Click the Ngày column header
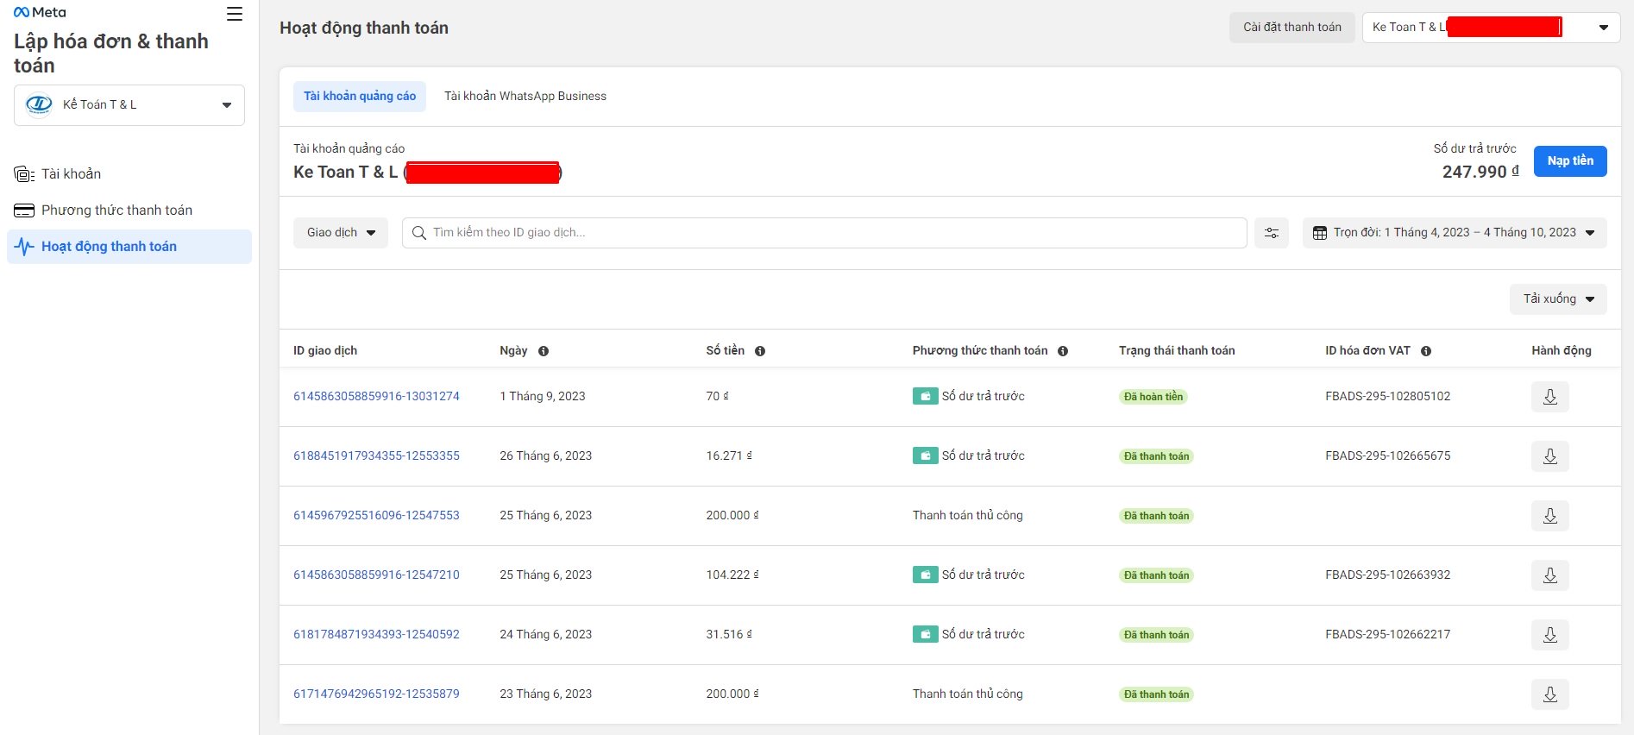 pos(513,351)
